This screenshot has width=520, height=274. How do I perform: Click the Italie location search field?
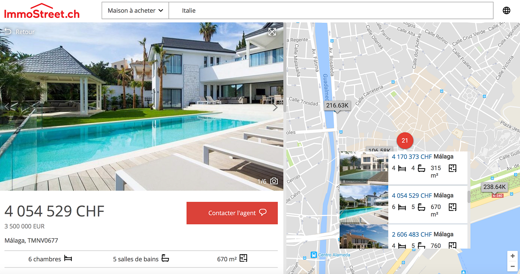pos(331,10)
